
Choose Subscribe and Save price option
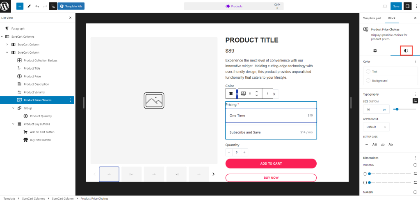tap(271, 132)
